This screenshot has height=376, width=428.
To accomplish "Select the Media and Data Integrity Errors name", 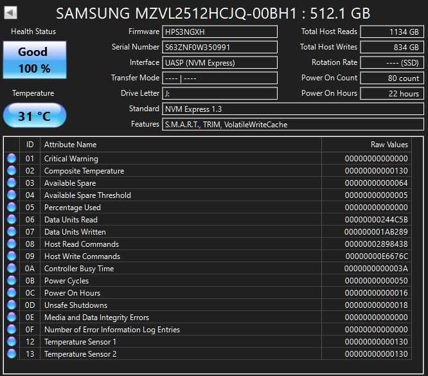I will tap(96, 318).
